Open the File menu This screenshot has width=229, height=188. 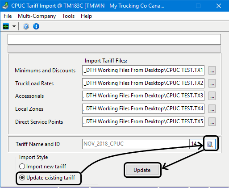[8, 16]
